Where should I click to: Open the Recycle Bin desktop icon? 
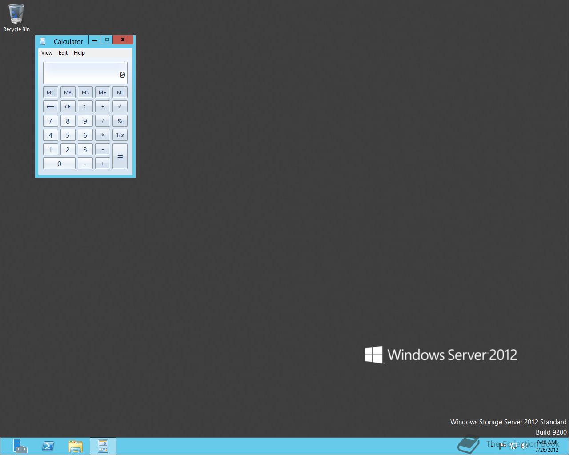(x=16, y=18)
